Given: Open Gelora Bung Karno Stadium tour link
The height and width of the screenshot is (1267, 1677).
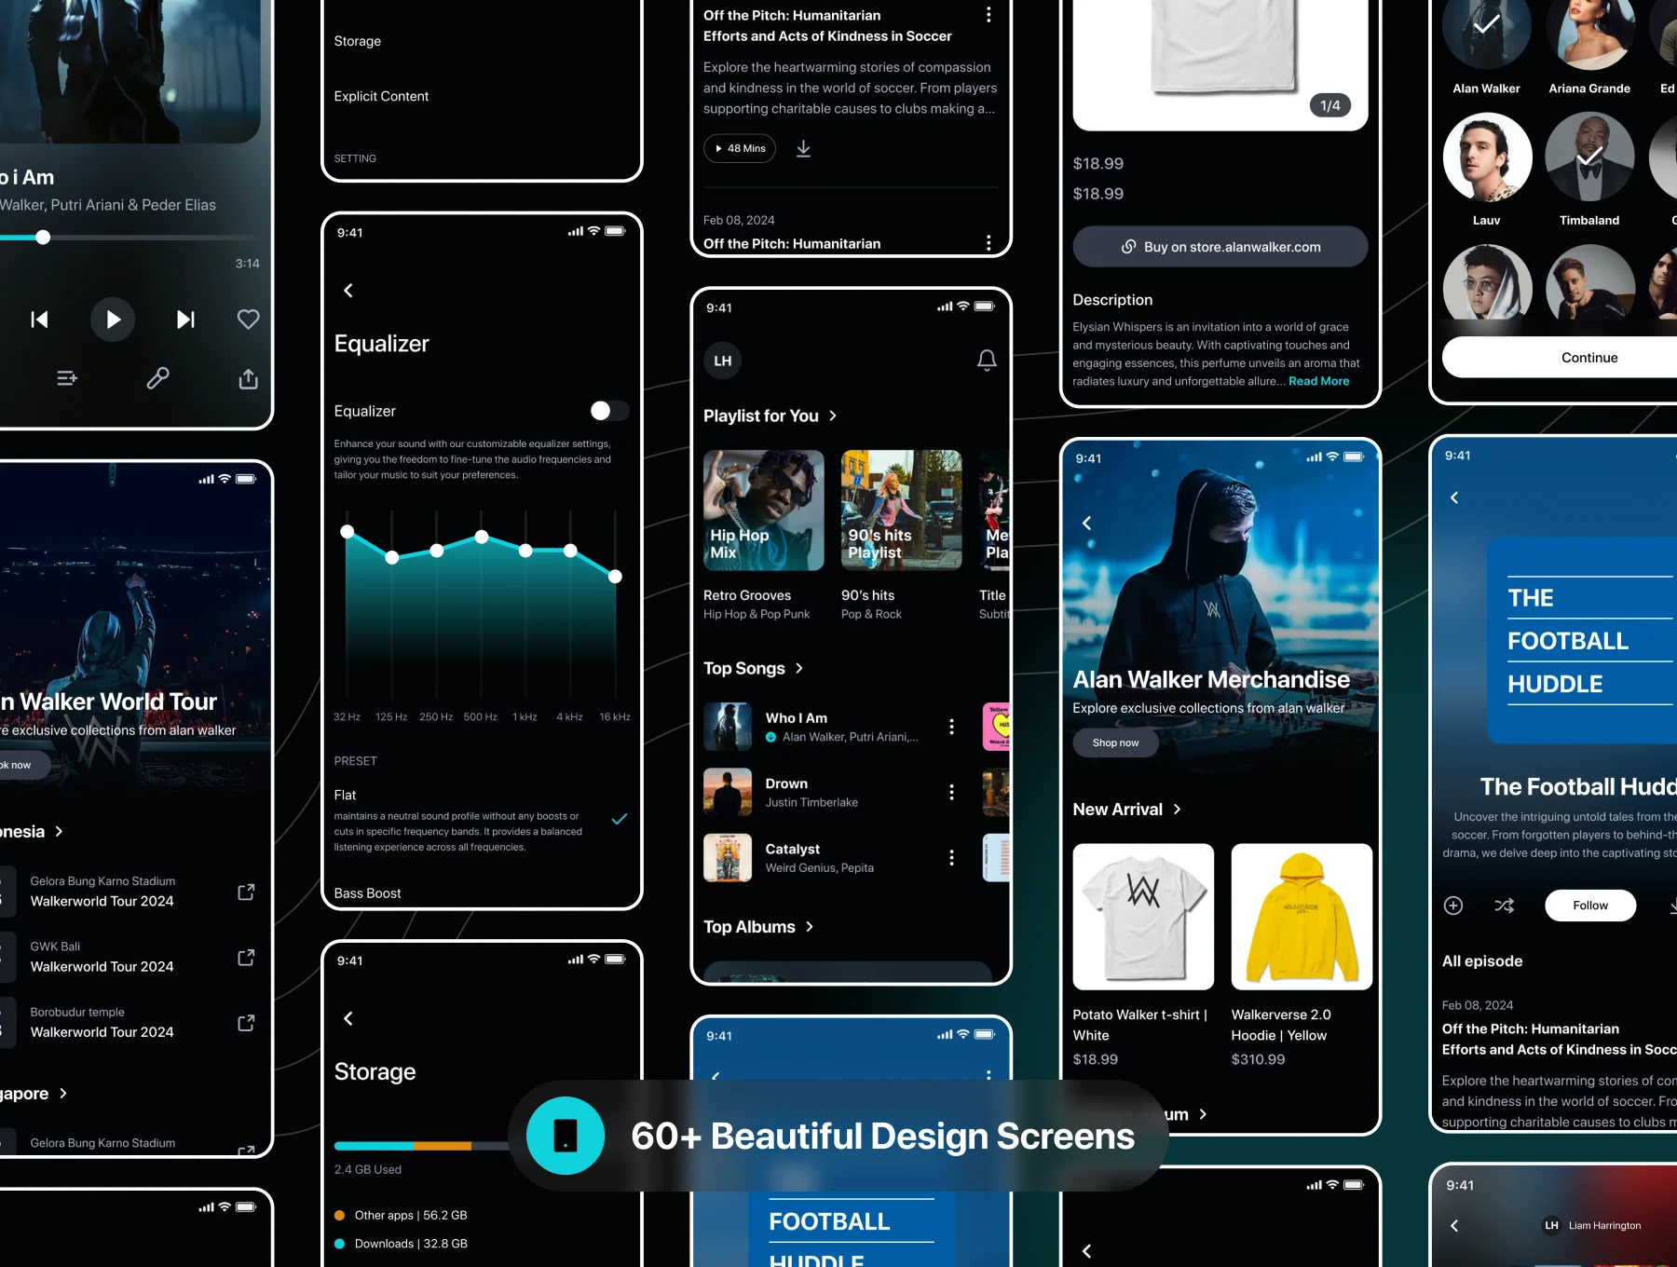Looking at the screenshot, I should pyautogui.click(x=246, y=892).
